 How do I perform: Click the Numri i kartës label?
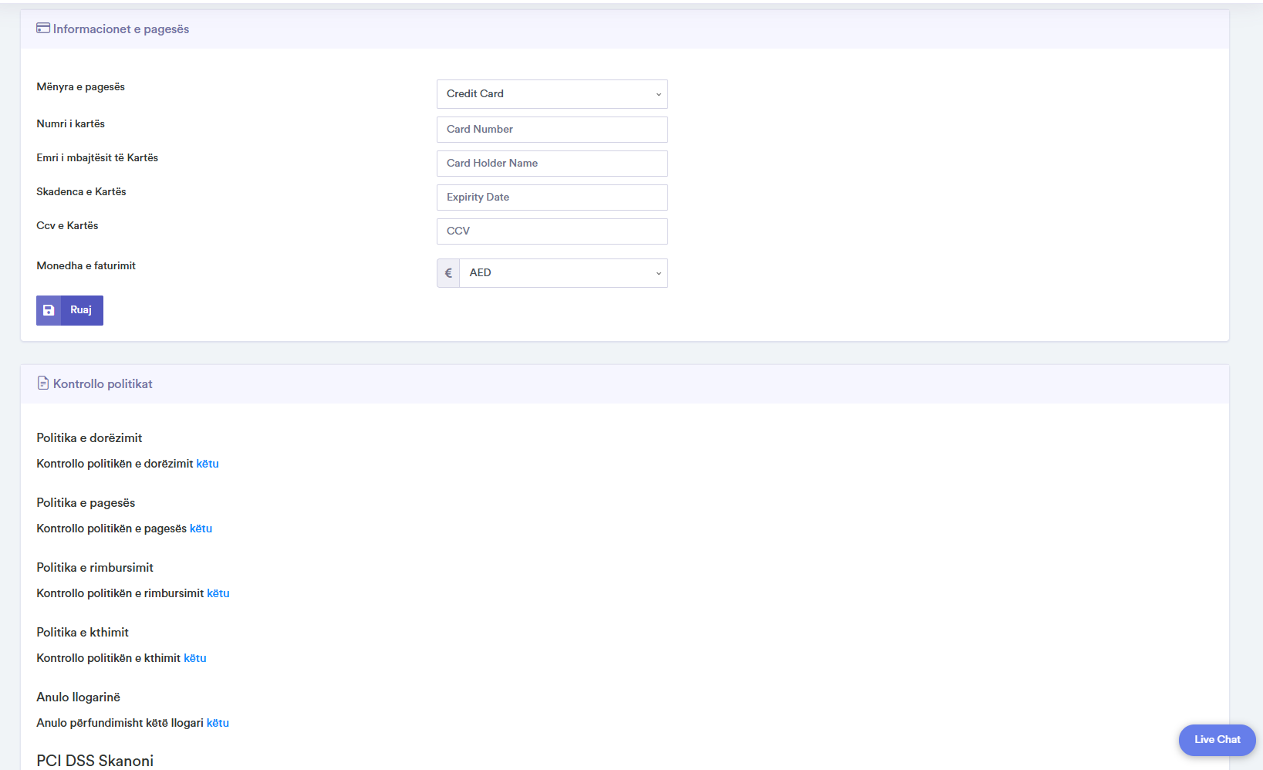coord(70,124)
